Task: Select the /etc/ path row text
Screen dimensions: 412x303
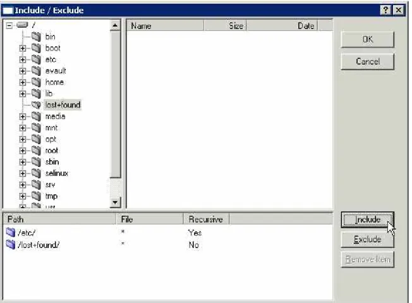Action: pos(27,233)
